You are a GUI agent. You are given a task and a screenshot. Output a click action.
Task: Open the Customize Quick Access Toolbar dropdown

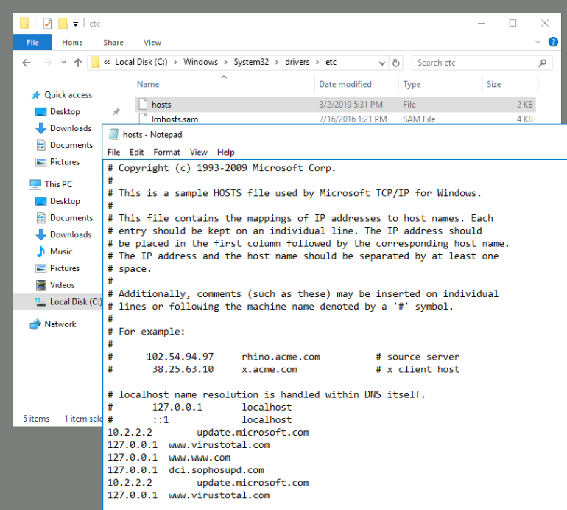[76, 24]
